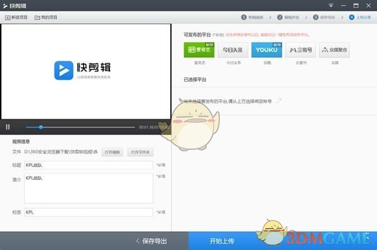Go to step 3 保存导出
Image resolution: width=377 pixels, height=250 pixels.
point(324,18)
